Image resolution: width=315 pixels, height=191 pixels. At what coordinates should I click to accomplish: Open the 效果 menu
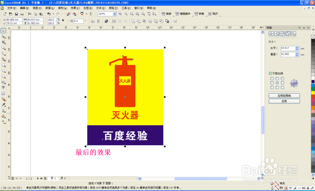74,8
